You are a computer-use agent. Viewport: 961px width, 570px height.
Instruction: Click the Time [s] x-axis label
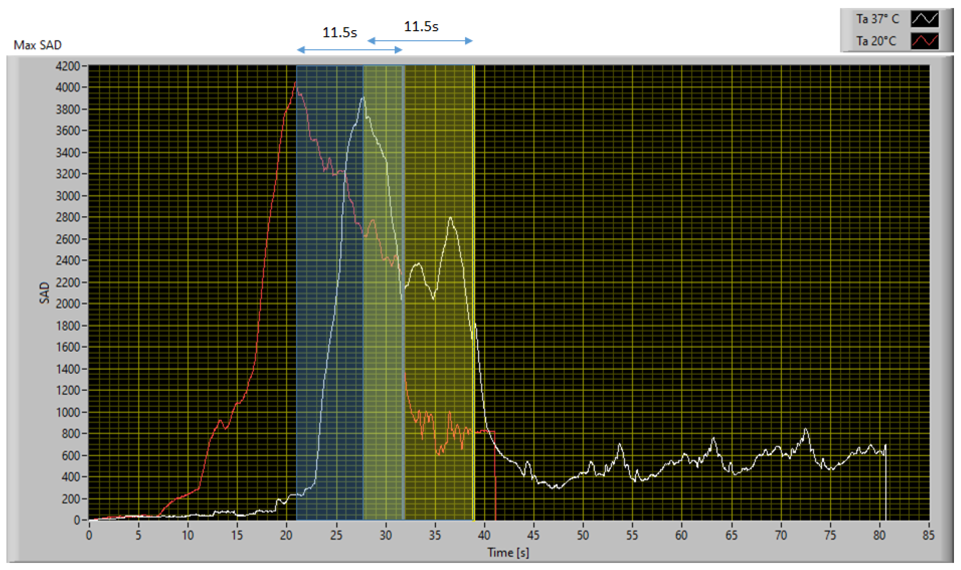click(x=508, y=552)
